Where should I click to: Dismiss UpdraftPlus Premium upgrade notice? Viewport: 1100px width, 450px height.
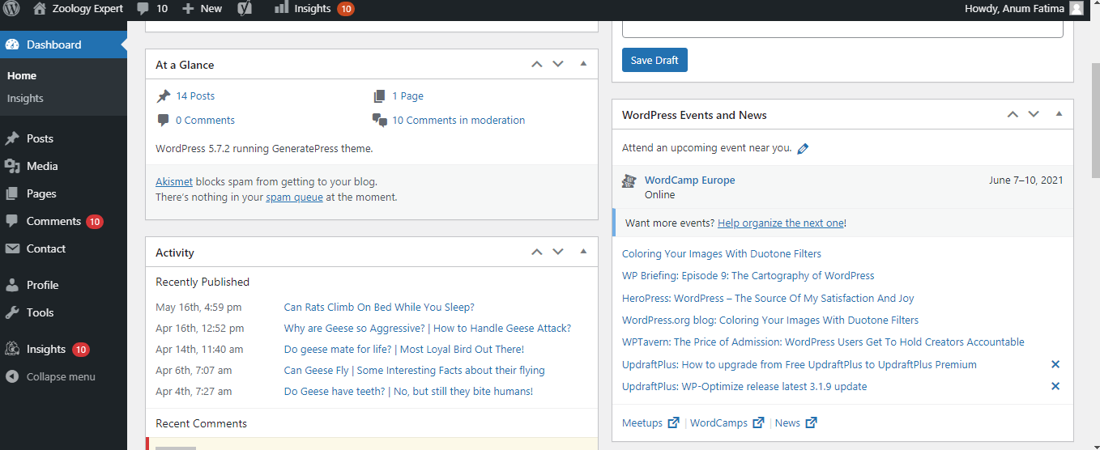point(1055,364)
